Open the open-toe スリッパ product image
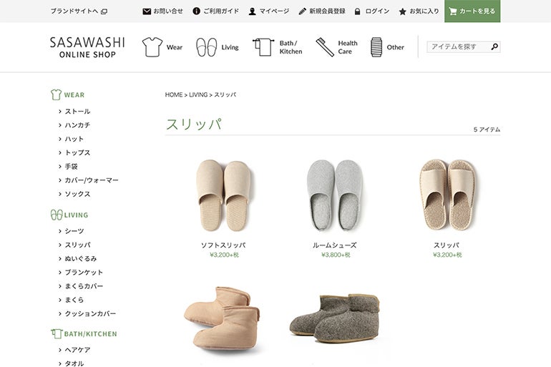The width and height of the screenshot is (551, 367). click(447, 195)
